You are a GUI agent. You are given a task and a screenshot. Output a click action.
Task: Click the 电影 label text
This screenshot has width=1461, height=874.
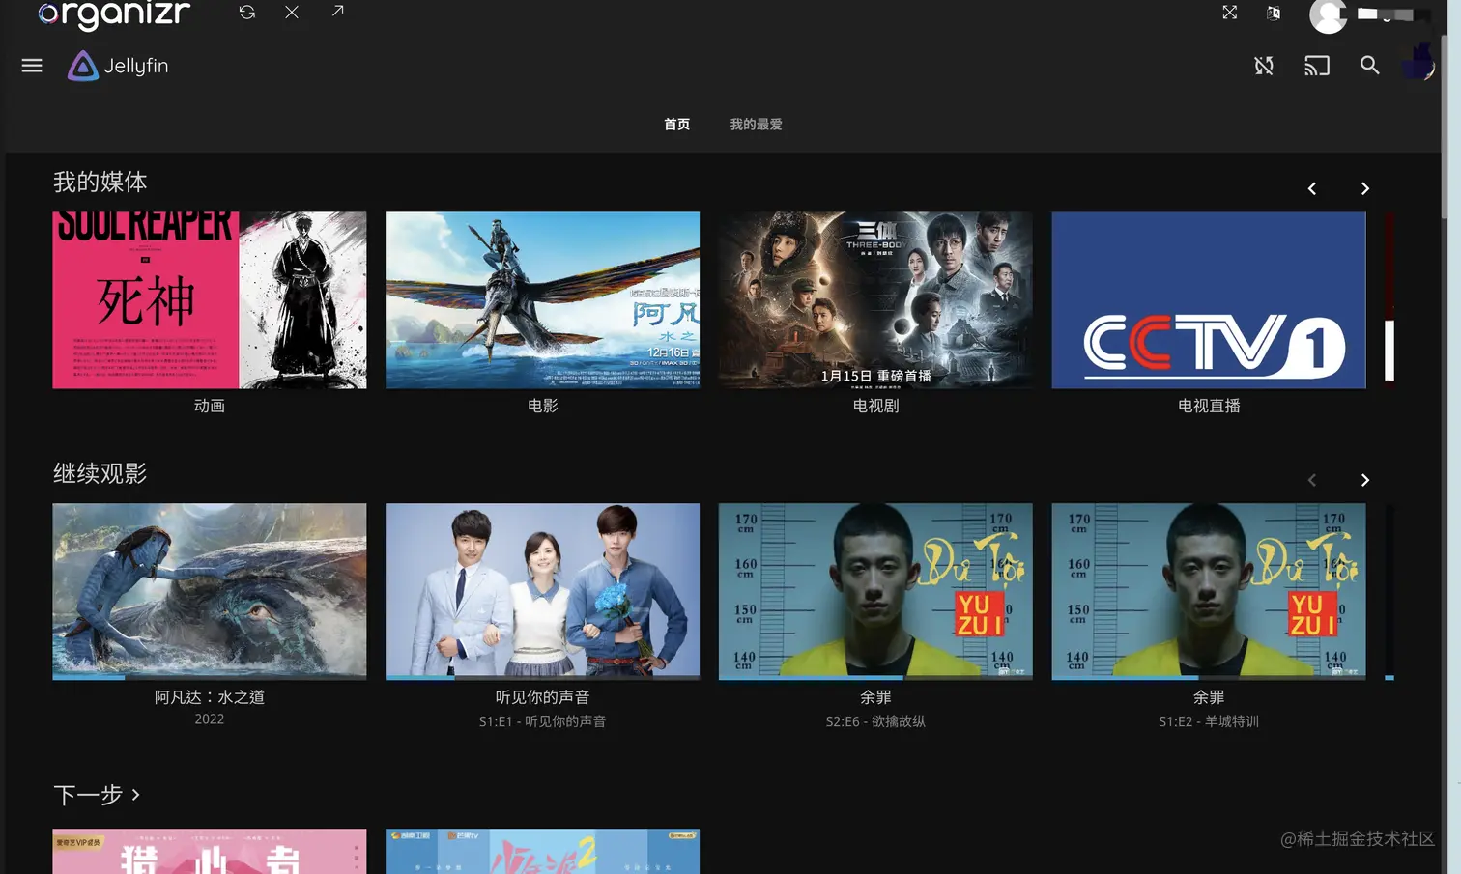[x=542, y=406]
